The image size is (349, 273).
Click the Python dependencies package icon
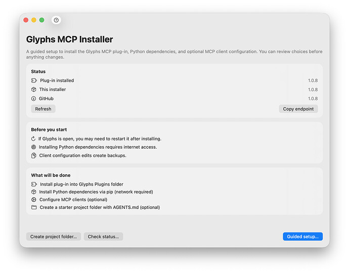coord(34,192)
